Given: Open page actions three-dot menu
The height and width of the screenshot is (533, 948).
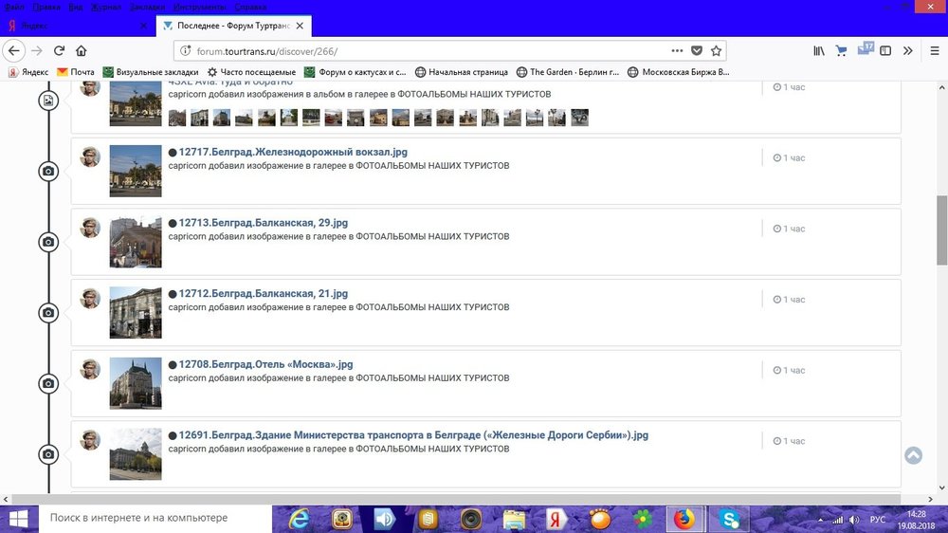Looking at the screenshot, I should click(x=677, y=51).
